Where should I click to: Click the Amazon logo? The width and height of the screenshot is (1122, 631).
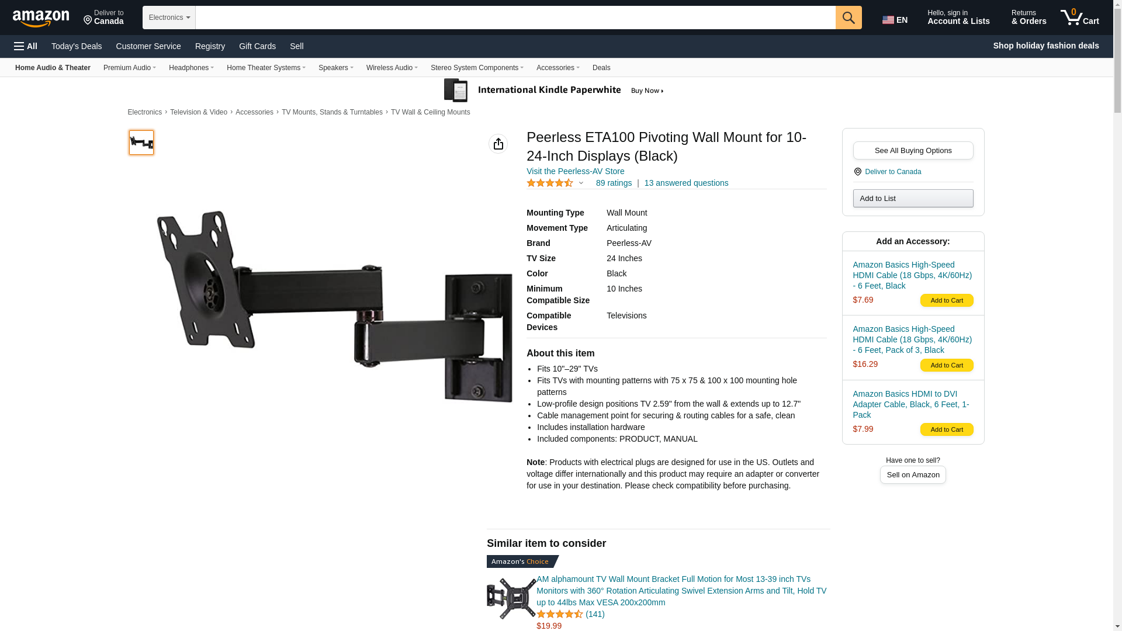[41, 18]
